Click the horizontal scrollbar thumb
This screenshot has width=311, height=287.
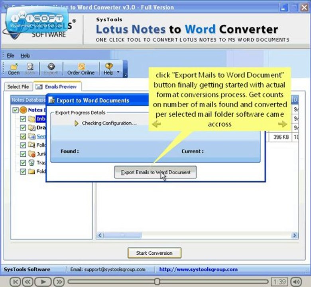coord(123,235)
